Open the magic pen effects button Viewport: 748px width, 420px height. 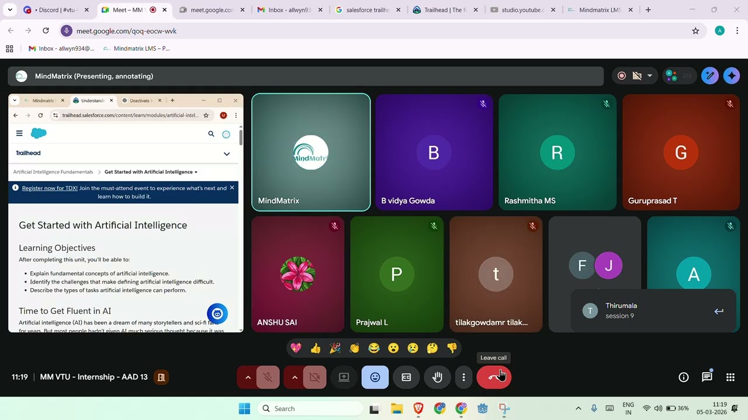click(x=710, y=76)
